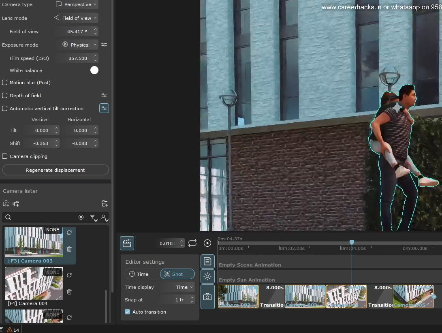
Task: Toggle Camera clipping on
Action: 4,156
